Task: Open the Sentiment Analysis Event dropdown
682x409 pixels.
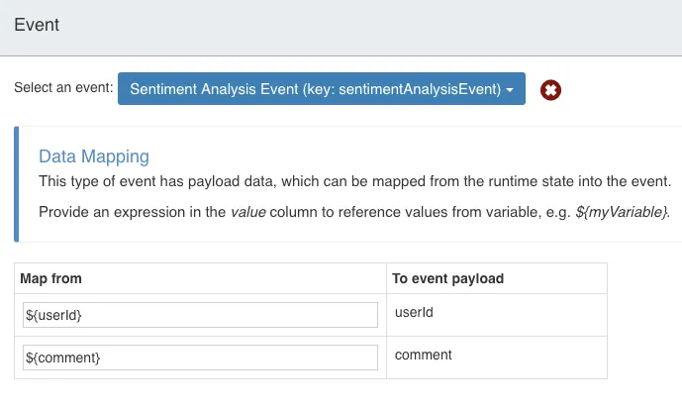Action: tap(322, 89)
